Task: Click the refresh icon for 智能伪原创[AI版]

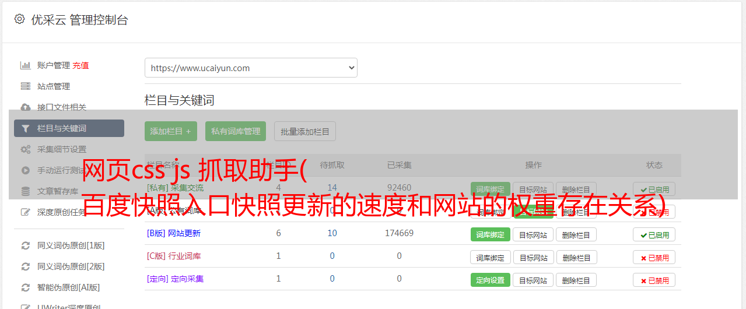Action: (x=26, y=287)
